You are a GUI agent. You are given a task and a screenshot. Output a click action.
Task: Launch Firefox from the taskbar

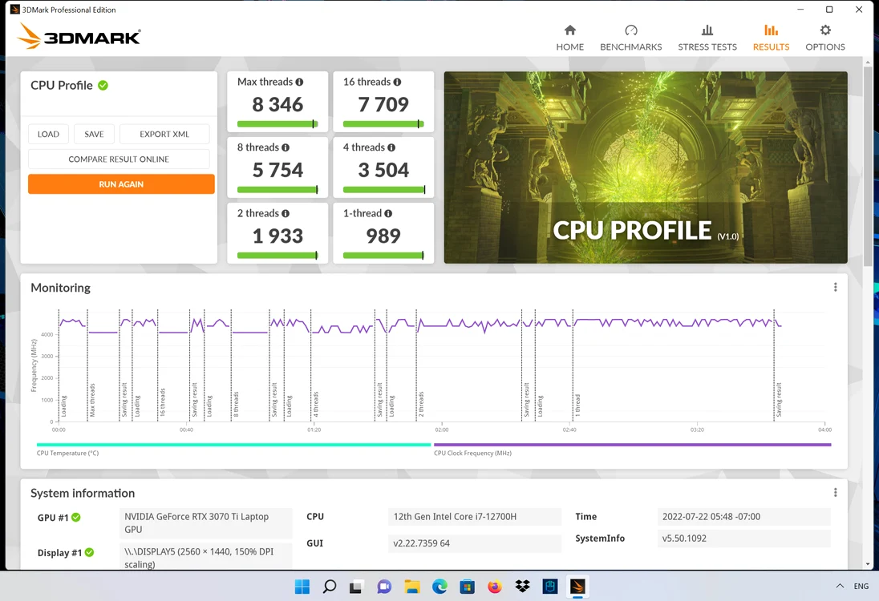(494, 587)
